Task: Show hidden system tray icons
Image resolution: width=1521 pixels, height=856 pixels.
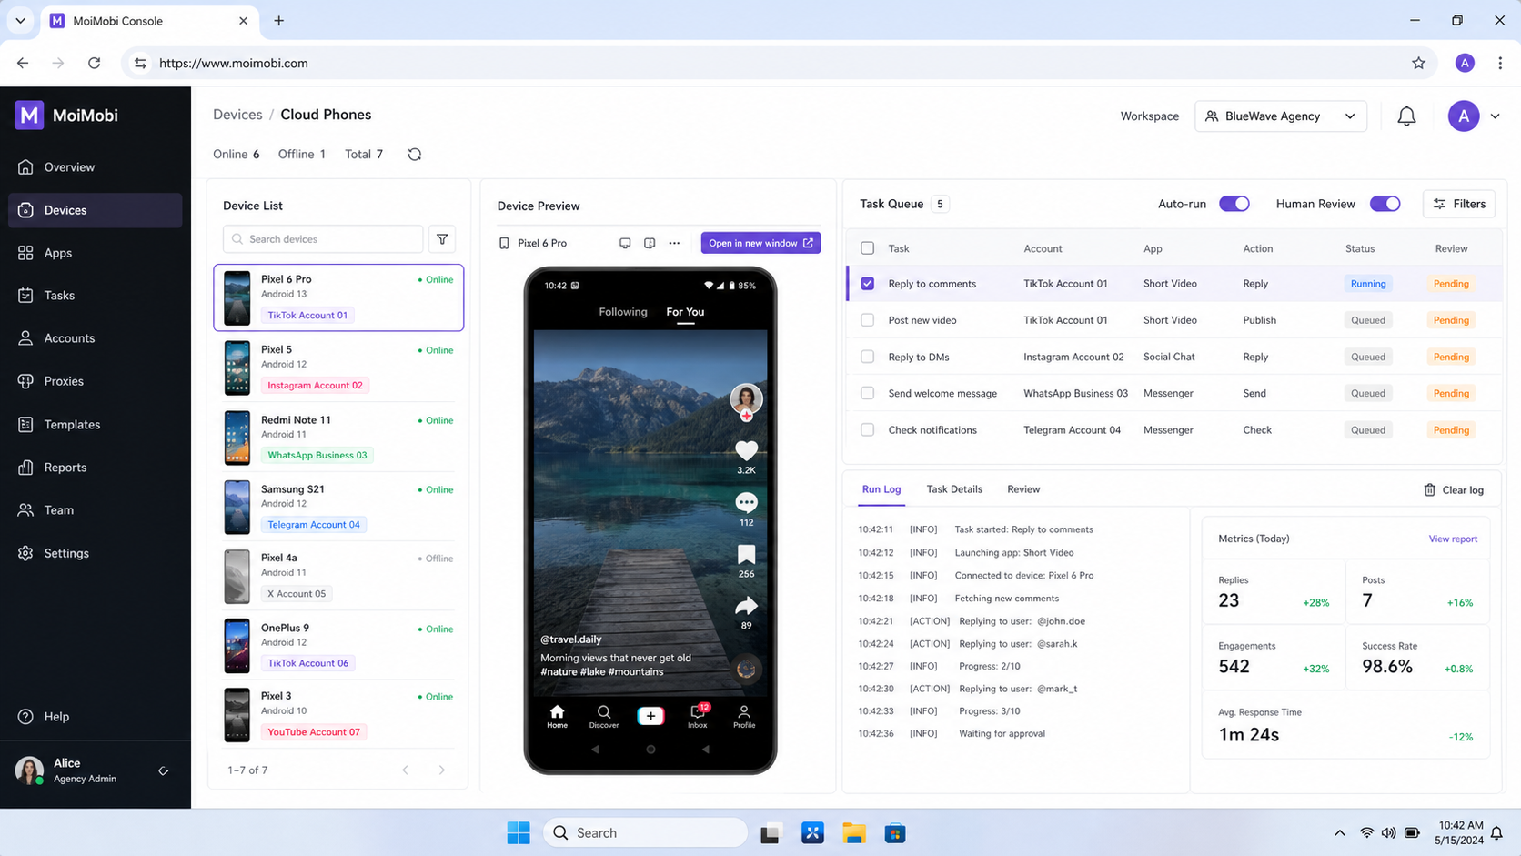Action: click(1339, 833)
